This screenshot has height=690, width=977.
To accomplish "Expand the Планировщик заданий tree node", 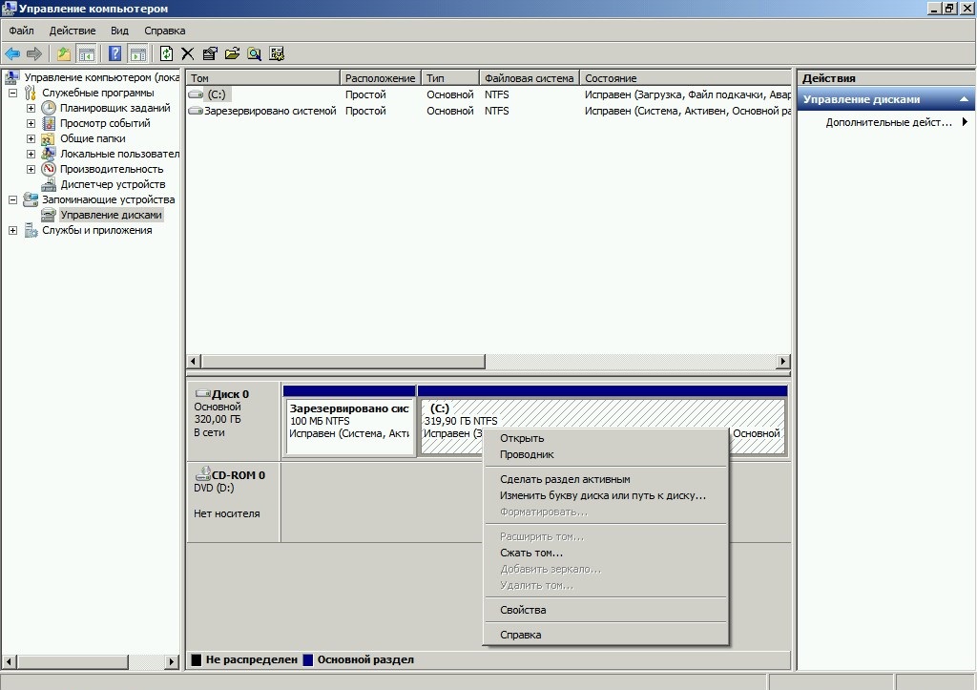I will [31, 108].
